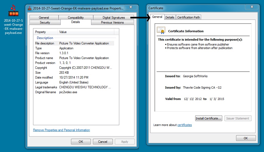Viewport: 264px width, 152px height.
Task: Close the Certificate window
Action: (x=252, y=7)
